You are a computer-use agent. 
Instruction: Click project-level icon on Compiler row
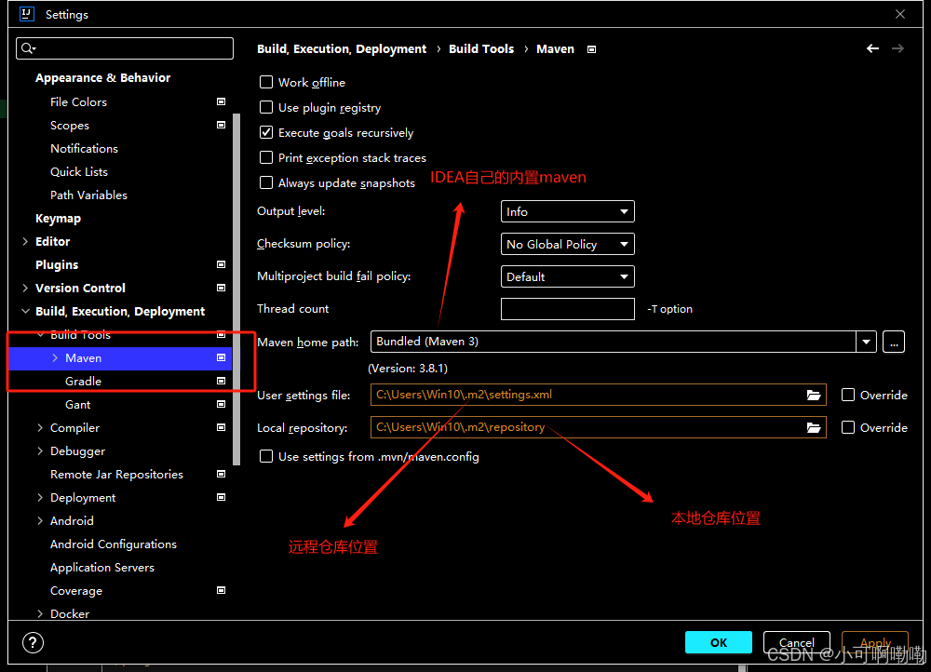pos(221,427)
